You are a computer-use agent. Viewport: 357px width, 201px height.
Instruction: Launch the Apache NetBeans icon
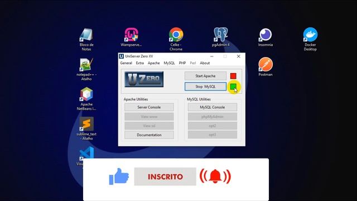click(86, 99)
